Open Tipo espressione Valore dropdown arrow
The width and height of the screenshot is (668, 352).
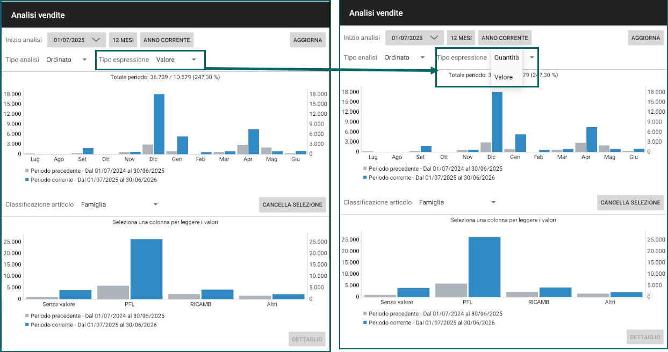[194, 60]
